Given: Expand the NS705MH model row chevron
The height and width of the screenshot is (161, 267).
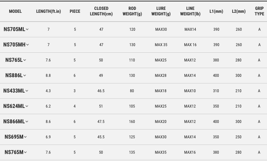Looking at the screenshot, I should [27, 45].
